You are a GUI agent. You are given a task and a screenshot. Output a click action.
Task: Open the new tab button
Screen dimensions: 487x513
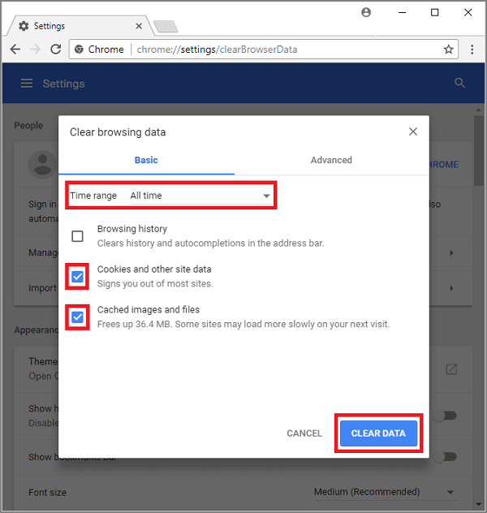(x=166, y=26)
